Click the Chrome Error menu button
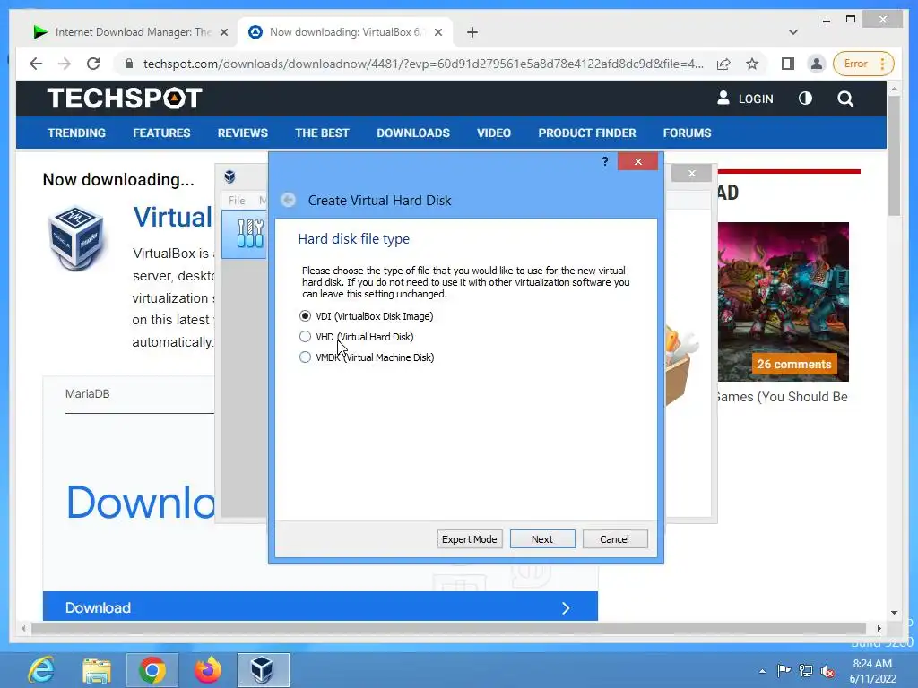Viewport: 918px width, 688px height. (863, 64)
